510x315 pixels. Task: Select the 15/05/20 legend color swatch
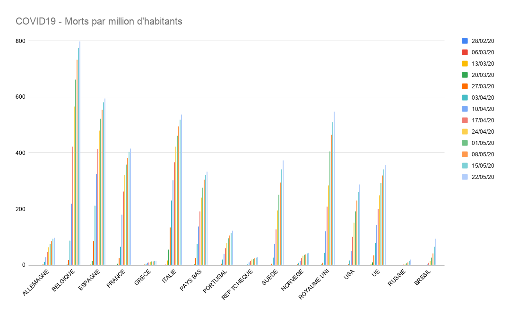465,166
